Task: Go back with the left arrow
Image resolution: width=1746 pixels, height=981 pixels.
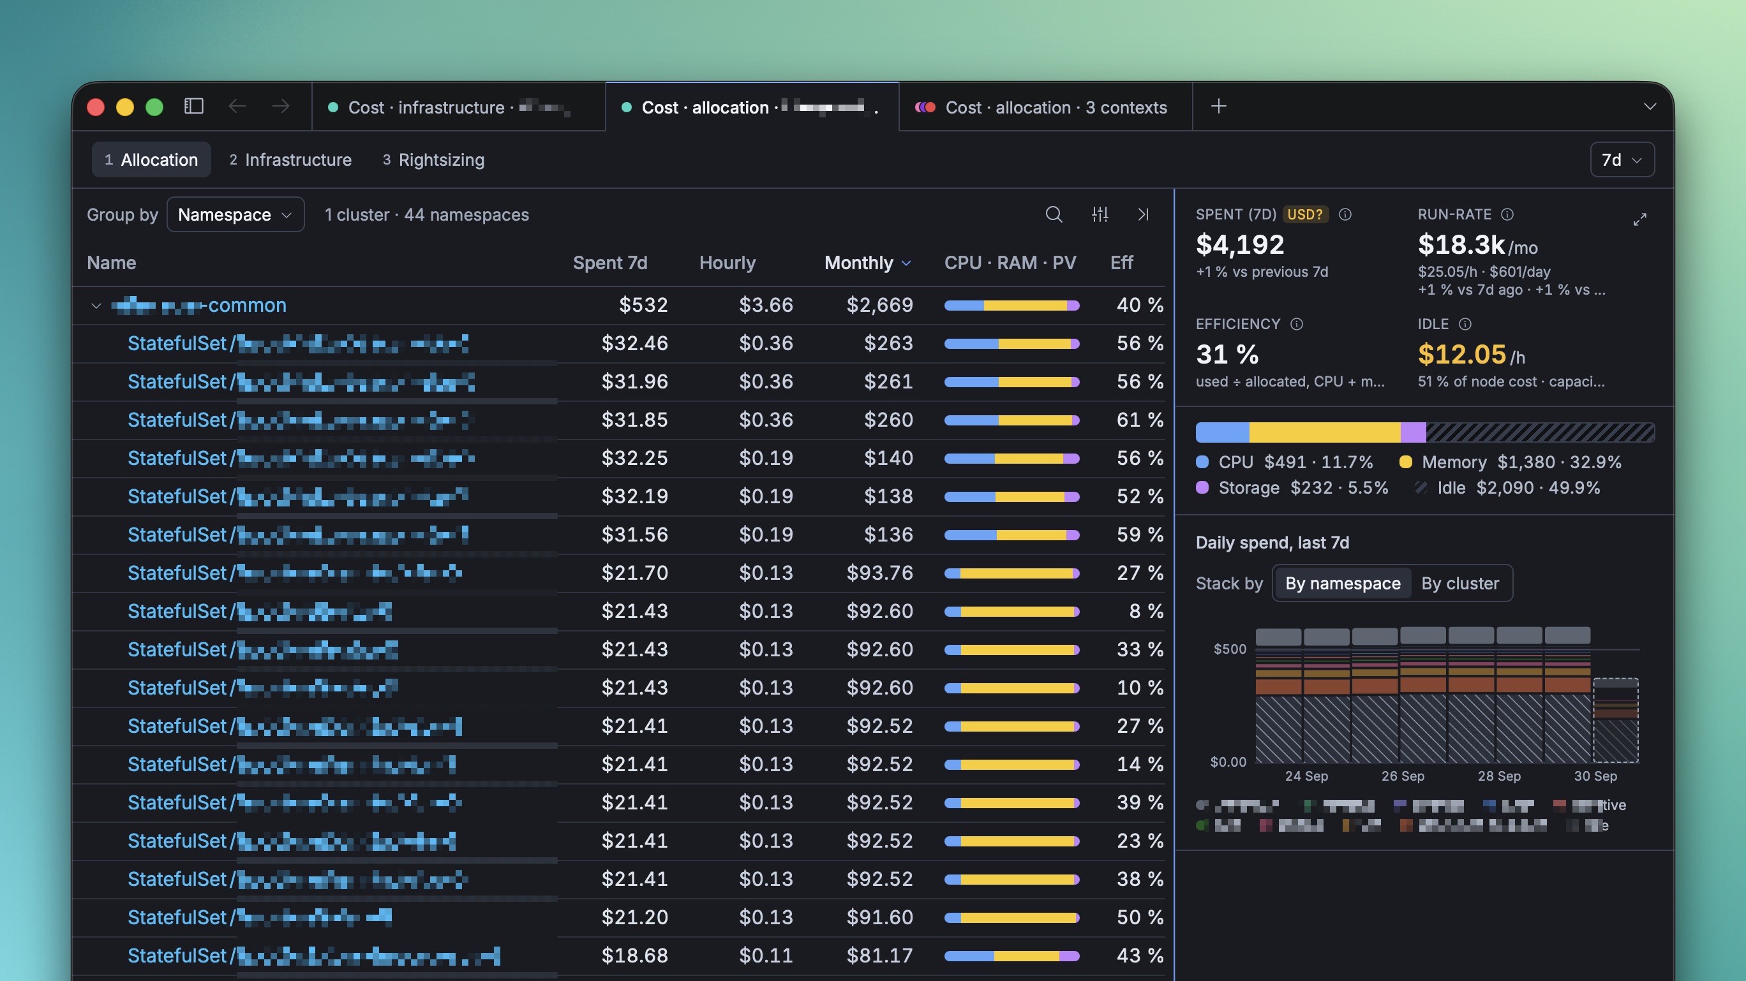Action: click(x=237, y=107)
